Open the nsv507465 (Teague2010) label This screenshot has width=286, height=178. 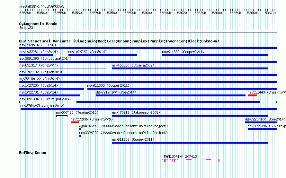coord(77,112)
